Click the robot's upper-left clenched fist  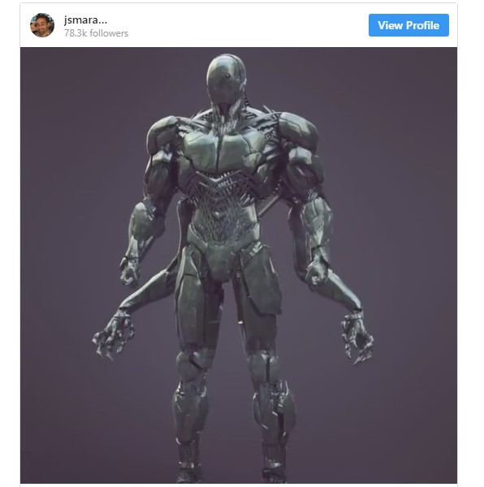coord(130,272)
